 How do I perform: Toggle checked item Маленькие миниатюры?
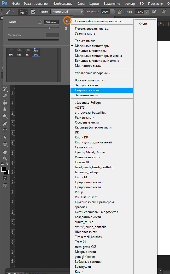[x=102, y=46]
